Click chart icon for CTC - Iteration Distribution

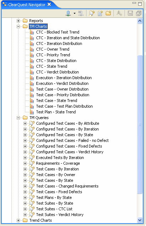coord(32,43)
